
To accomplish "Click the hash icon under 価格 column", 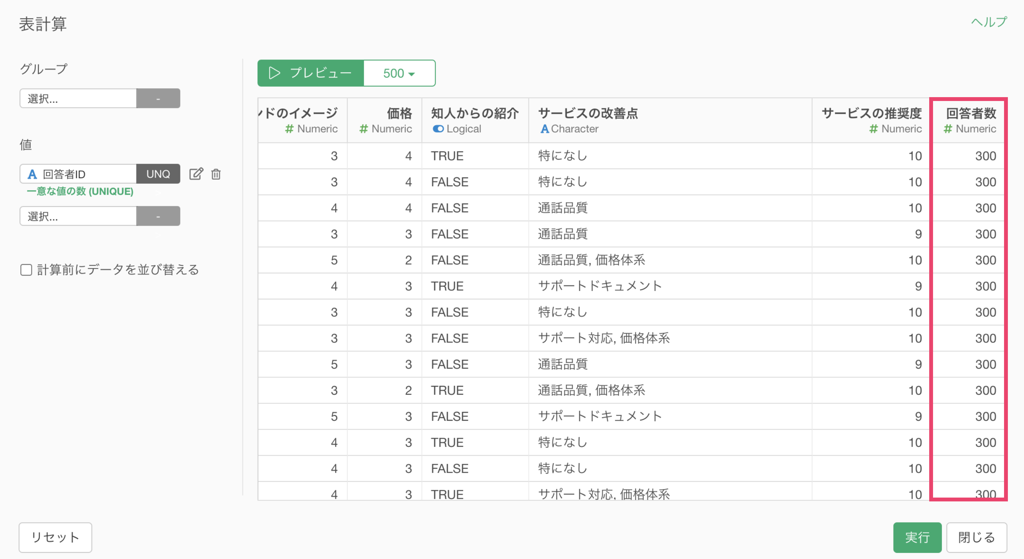I will 363,129.
